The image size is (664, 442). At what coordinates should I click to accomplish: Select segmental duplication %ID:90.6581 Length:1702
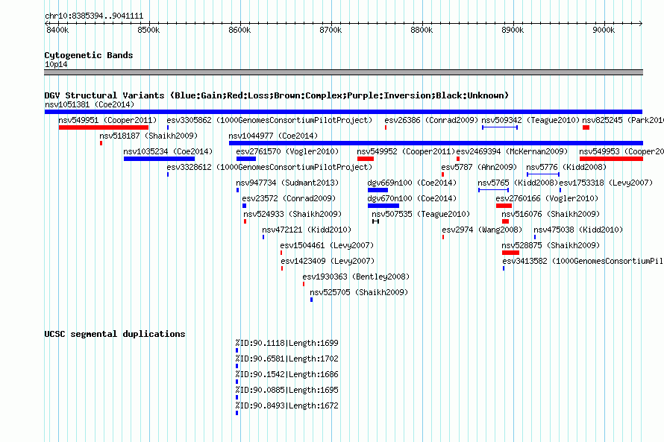(x=287, y=359)
